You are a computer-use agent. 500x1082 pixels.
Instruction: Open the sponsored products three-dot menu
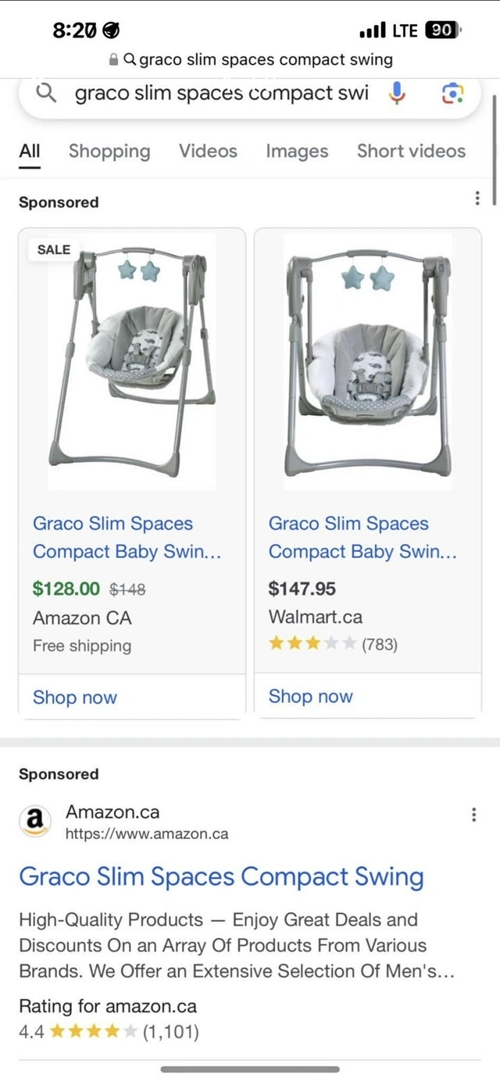(x=477, y=199)
